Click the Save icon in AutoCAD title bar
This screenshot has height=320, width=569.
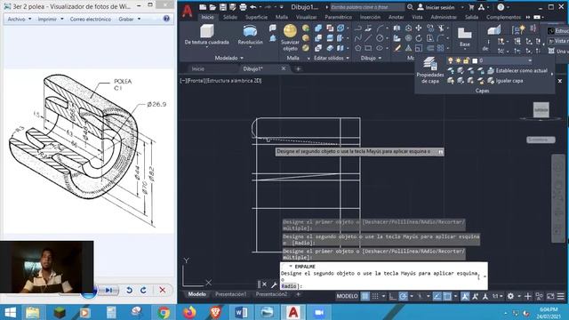click(x=223, y=7)
